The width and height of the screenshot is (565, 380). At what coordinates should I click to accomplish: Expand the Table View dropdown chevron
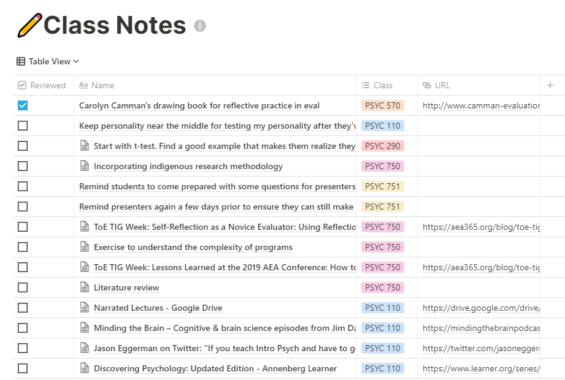click(76, 61)
